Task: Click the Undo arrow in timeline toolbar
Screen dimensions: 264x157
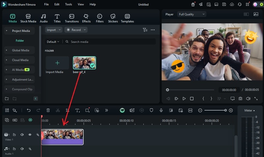Action: coord(29,110)
